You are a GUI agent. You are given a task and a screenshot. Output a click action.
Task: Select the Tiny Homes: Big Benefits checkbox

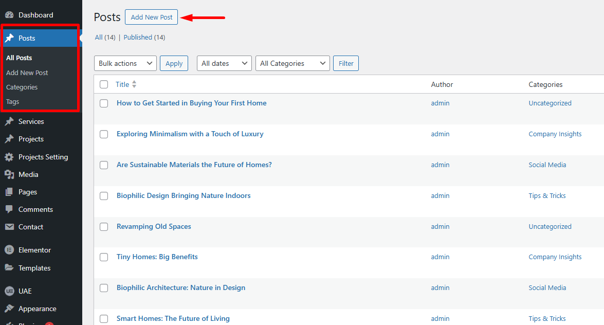tap(104, 257)
